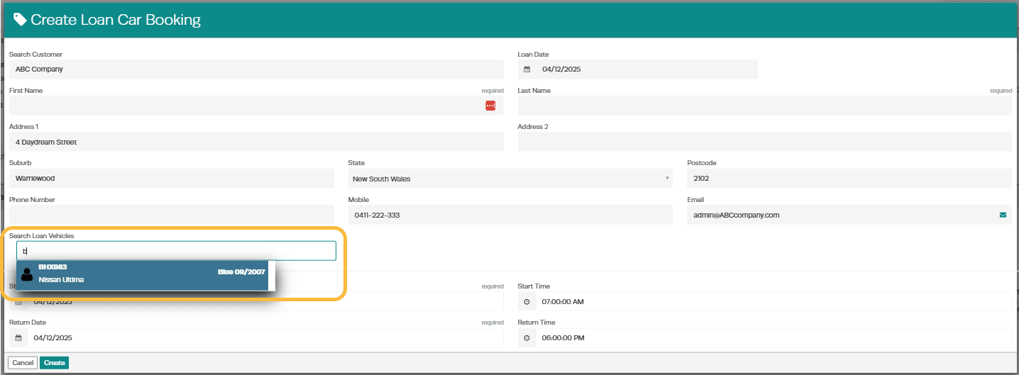The image size is (1019, 375).
Task: Click the clock icon beside Start Time
Action: pyautogui.click(x=527, y=301)
